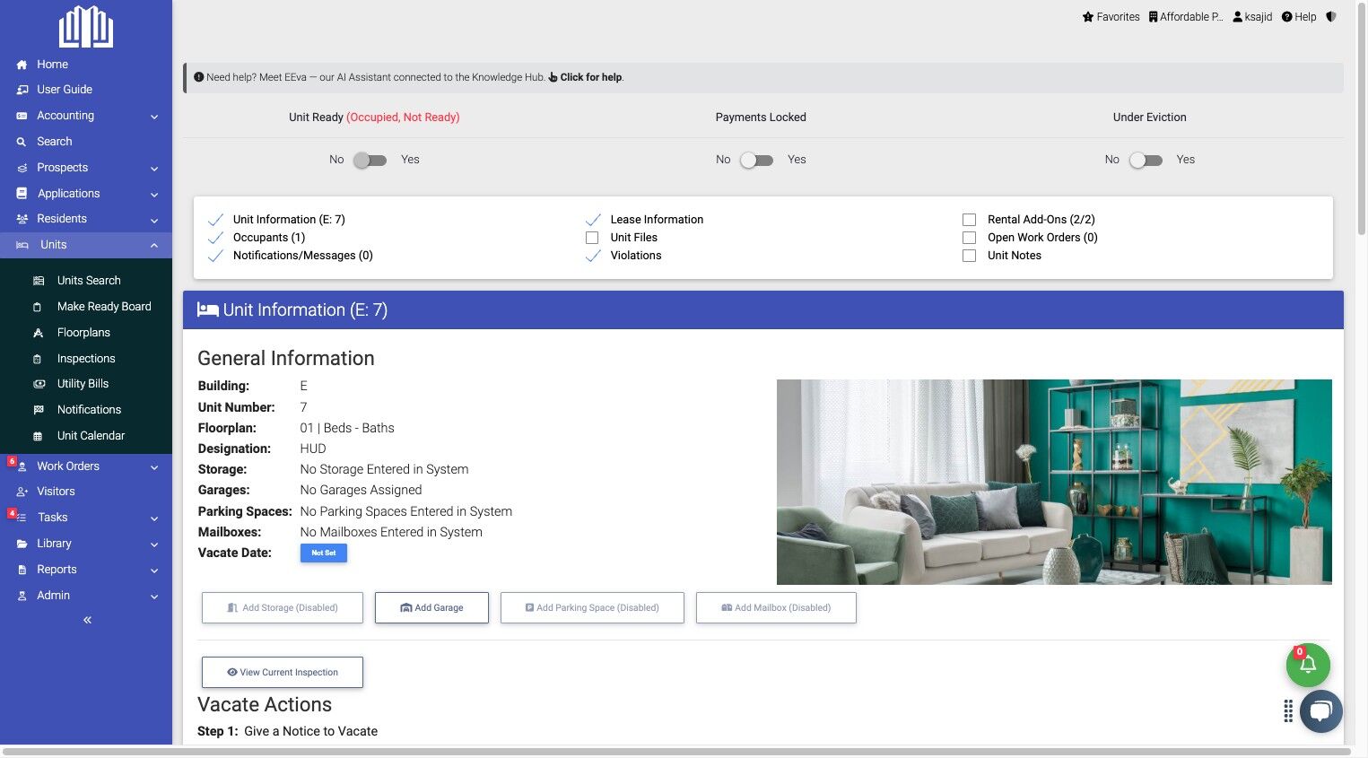The image size is (1368, 758).
Task: Click the Reports document icon
Action: pyautogui.click(x=22, y=570)
